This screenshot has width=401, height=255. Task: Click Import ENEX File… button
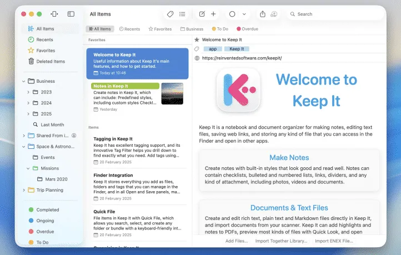coord(334,241)
